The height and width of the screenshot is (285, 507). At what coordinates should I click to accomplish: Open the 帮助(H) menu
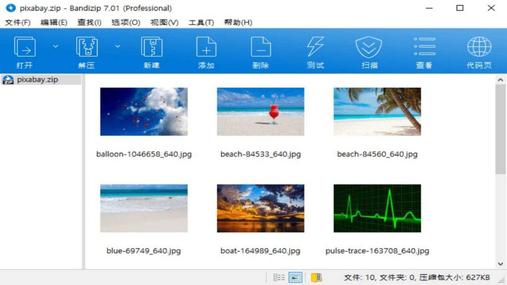(237, 23)
